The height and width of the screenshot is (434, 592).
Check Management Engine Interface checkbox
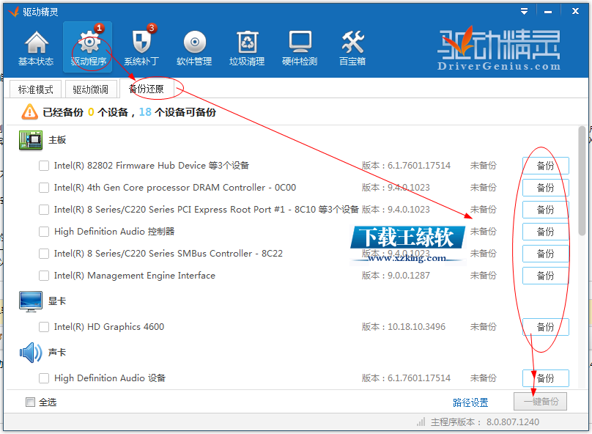coord(44,276)
